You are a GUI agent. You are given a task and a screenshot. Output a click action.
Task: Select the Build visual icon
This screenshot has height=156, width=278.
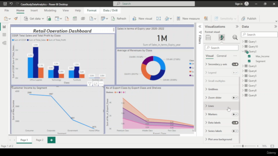click(208, 38)
